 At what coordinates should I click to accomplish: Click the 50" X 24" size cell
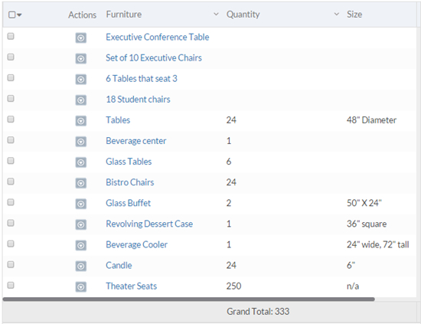pyautogui.click(x=364, y=203)
